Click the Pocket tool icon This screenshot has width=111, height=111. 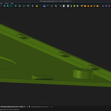(103, 6)
